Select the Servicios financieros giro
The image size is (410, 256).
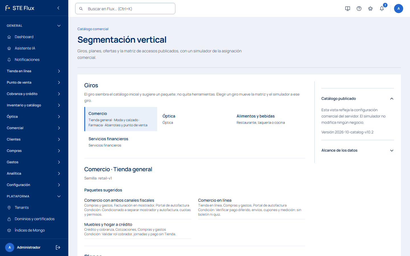coord(121,142)
